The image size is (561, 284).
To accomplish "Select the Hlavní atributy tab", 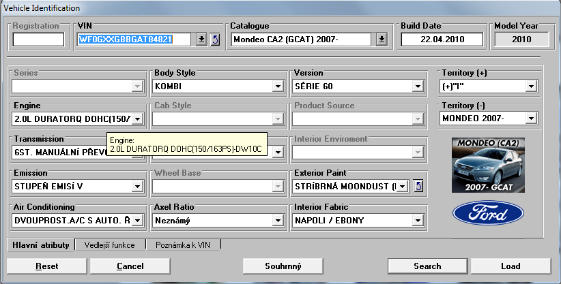I will tap(40, 244).
